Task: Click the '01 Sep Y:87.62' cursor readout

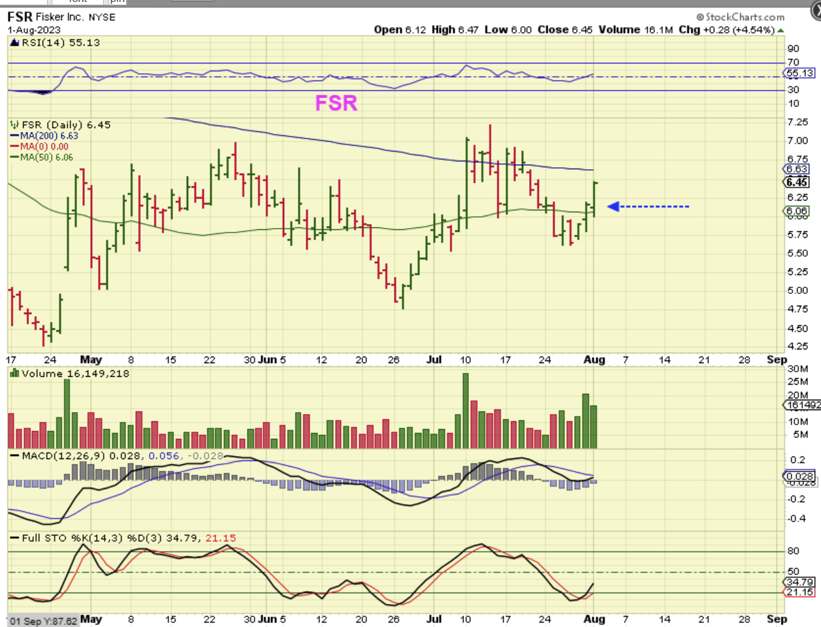Action: coord(44,621)
